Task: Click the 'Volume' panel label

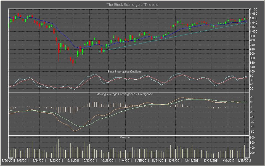Action: 125,137
